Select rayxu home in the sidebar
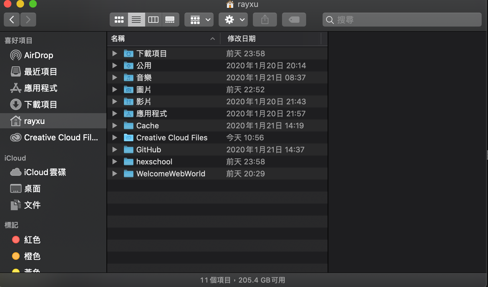 point(53,121)
